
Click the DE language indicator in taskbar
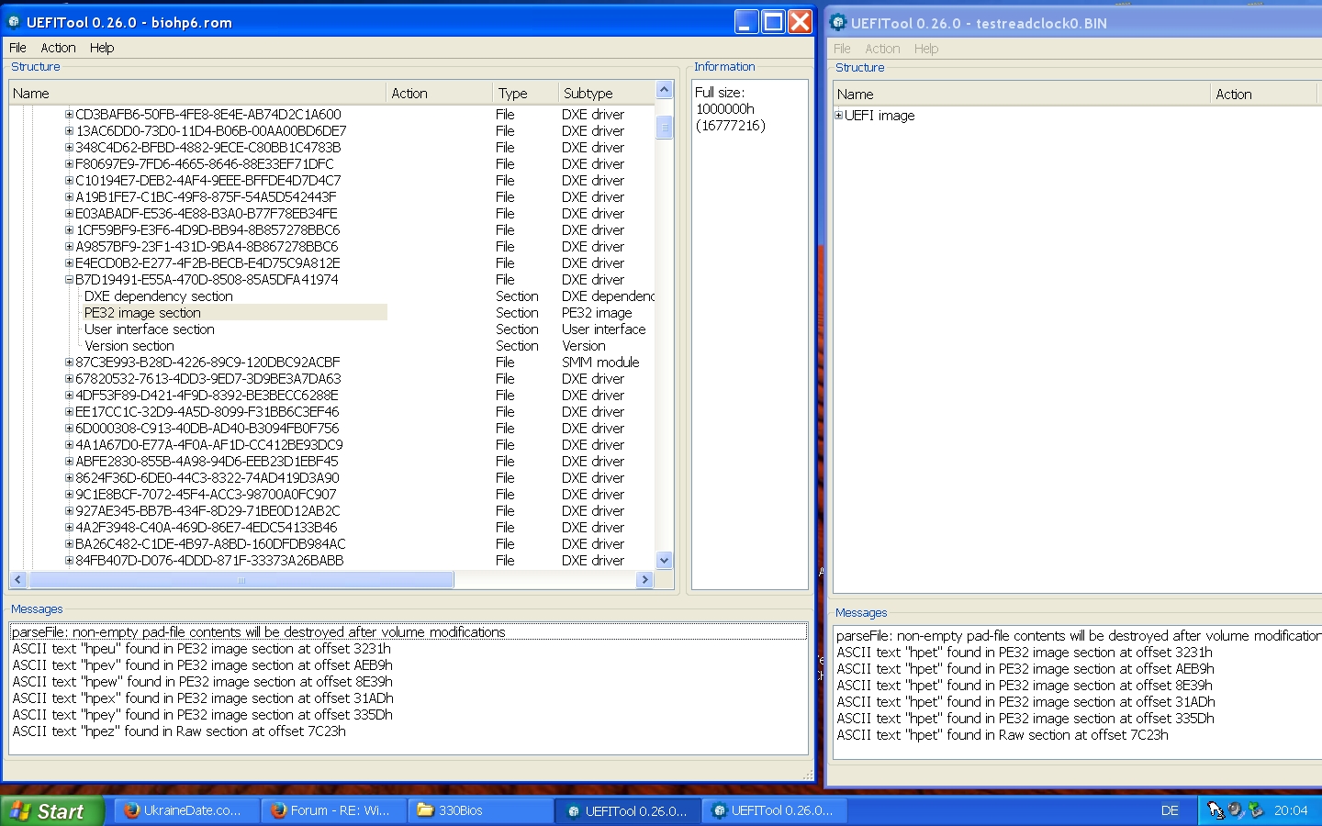pyautogui.click(x=1170, y=811)
